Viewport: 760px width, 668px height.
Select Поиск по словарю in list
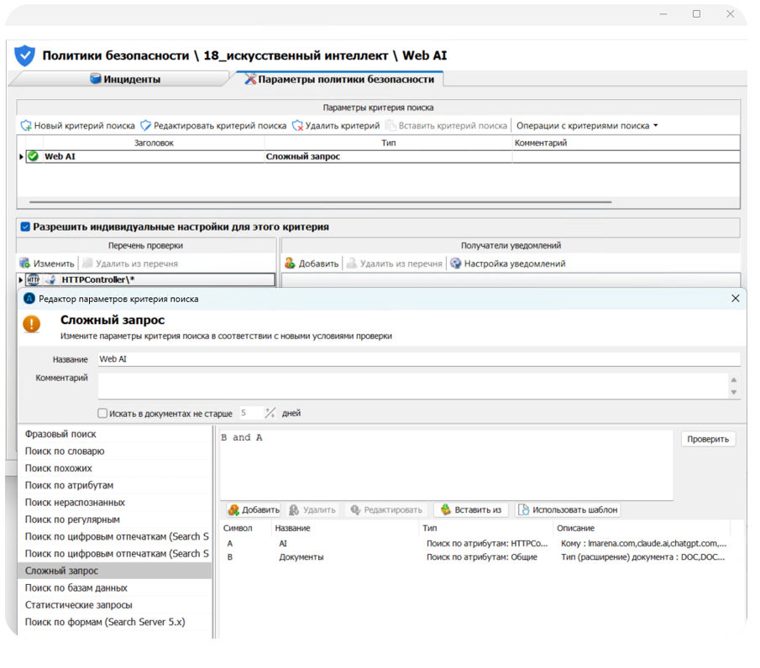[x=65, y=451]
